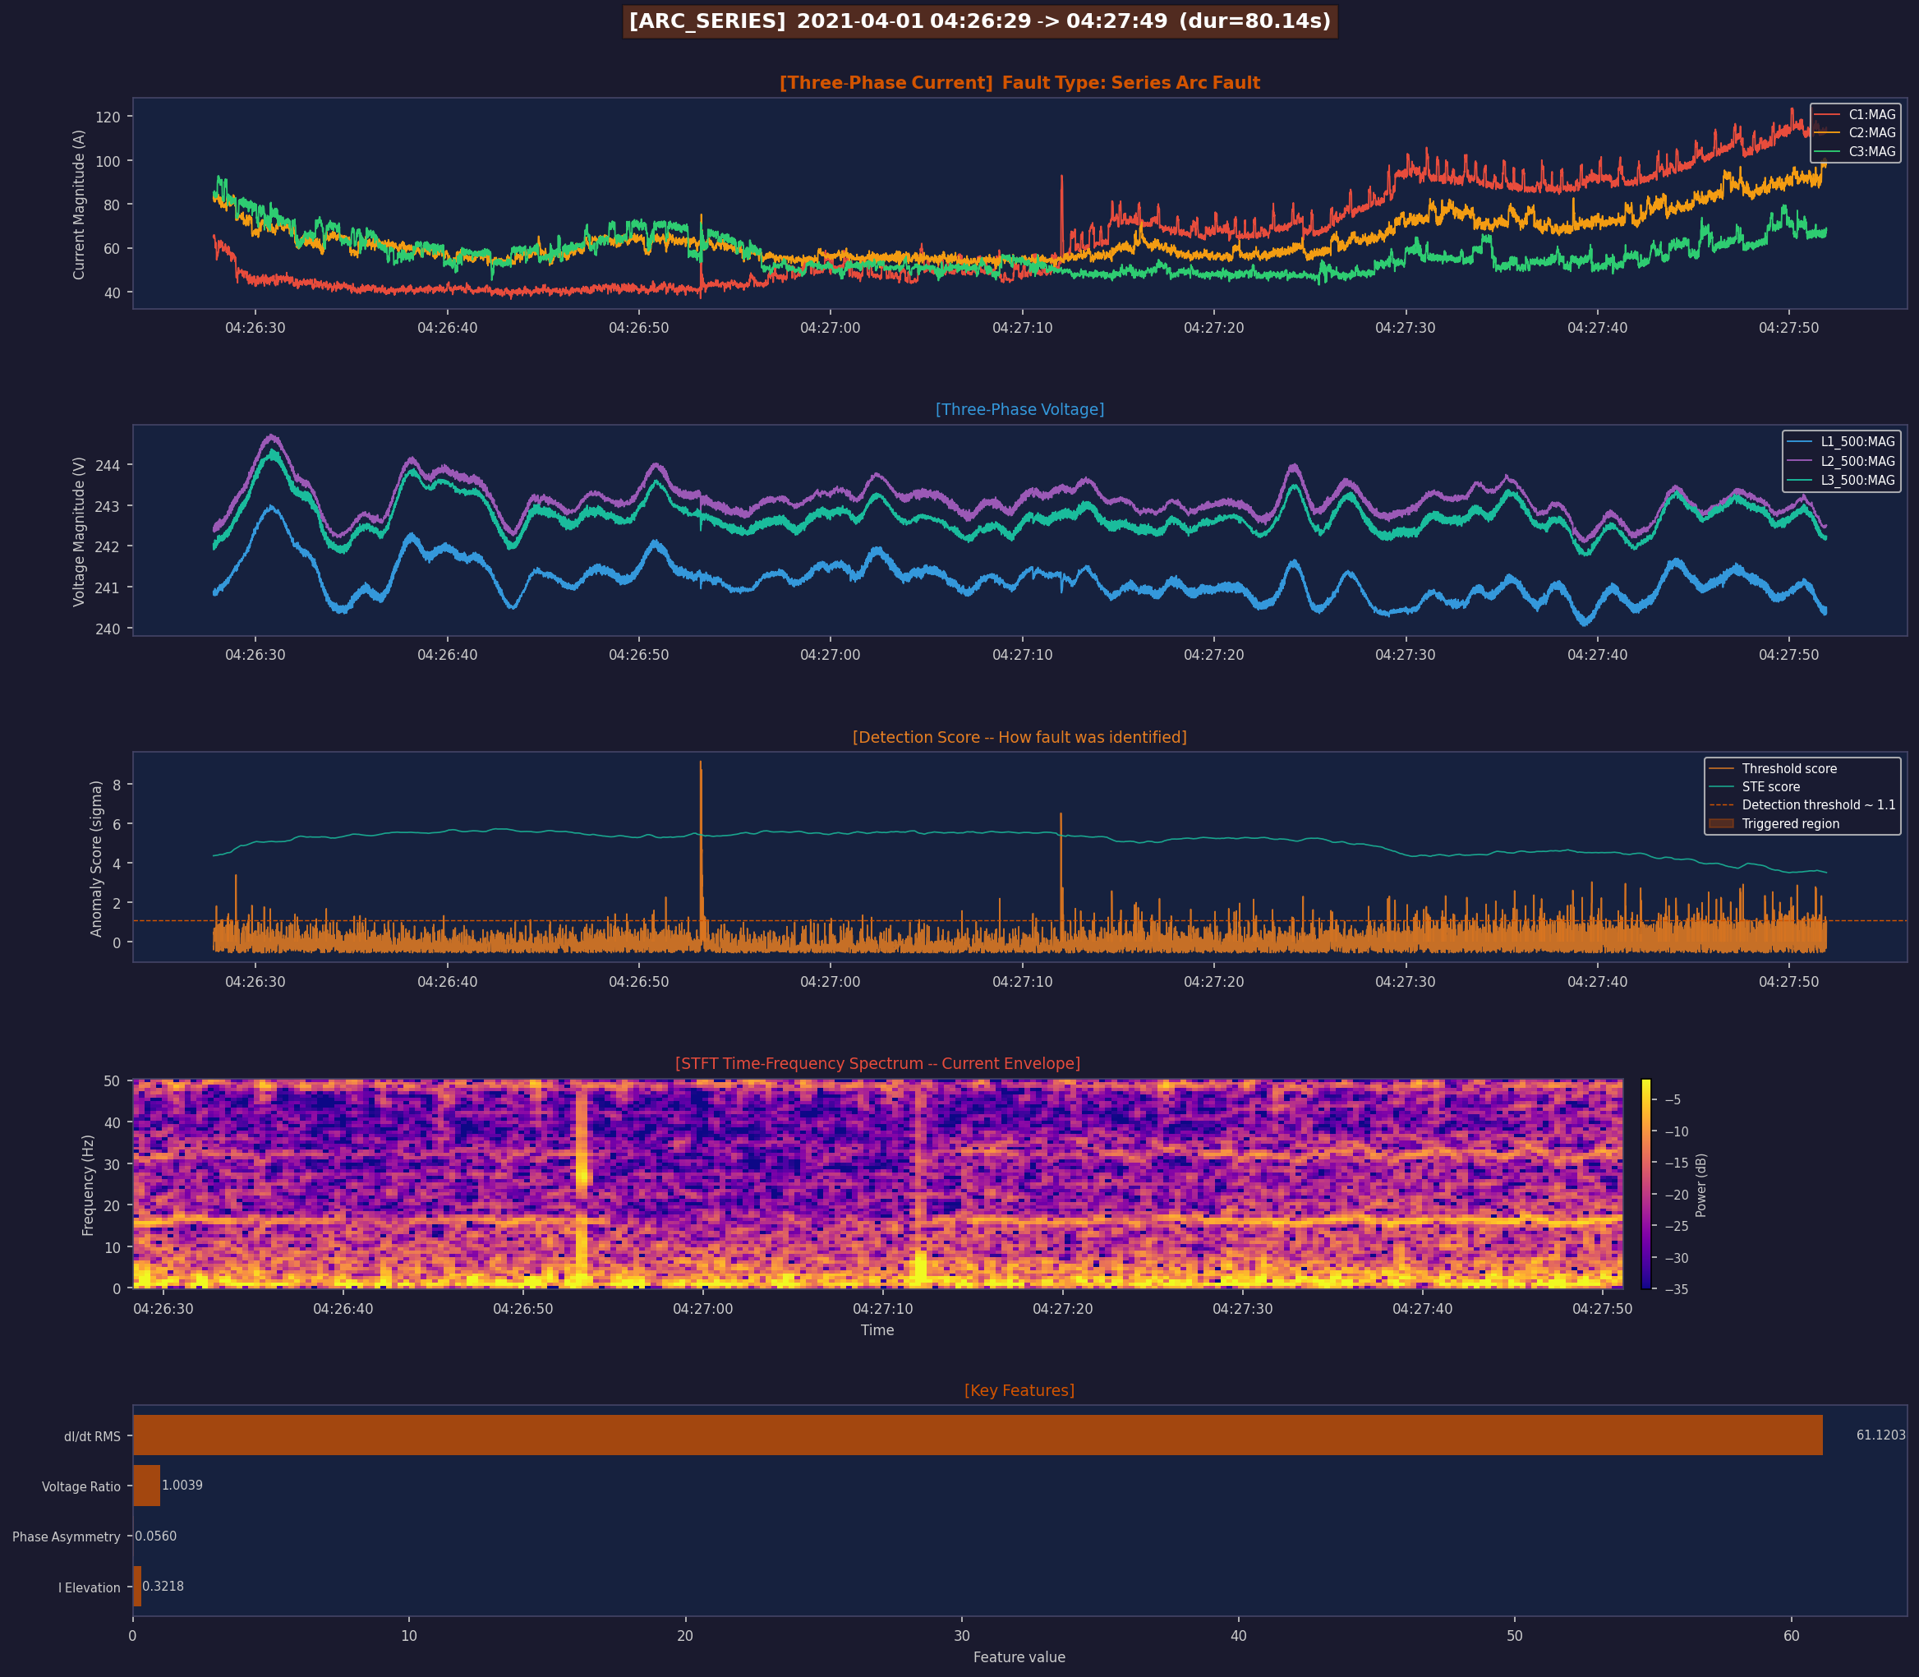Click the dI/dt RMS feature bar
The image size is (1919, 1677).
[x=977, y=1435]
